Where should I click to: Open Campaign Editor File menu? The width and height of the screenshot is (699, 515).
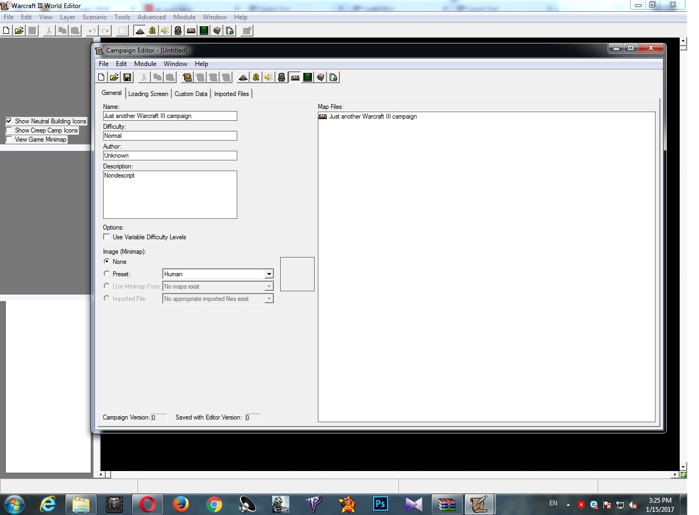click(x=104, y=64)
